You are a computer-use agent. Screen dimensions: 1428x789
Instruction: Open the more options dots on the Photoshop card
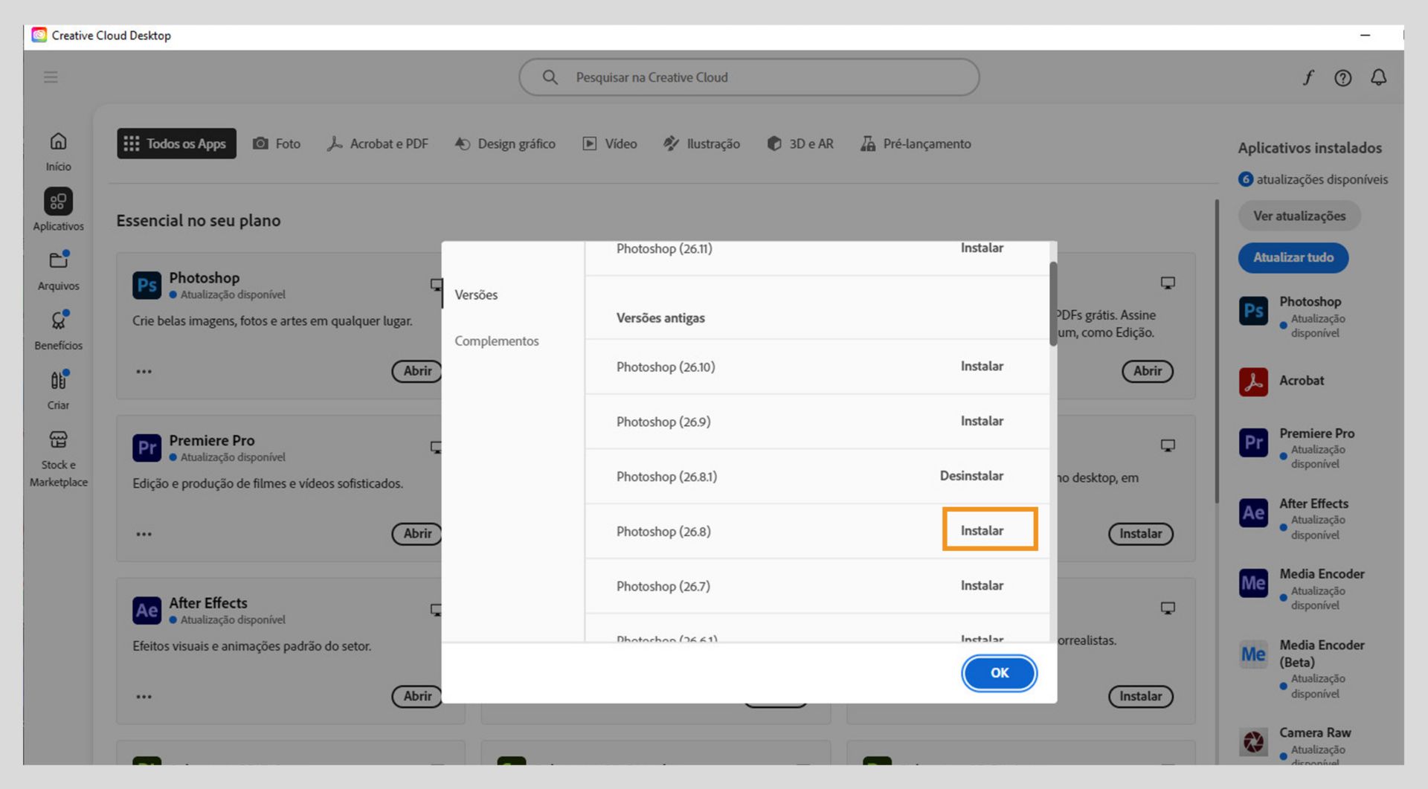(x=144, y=371)
